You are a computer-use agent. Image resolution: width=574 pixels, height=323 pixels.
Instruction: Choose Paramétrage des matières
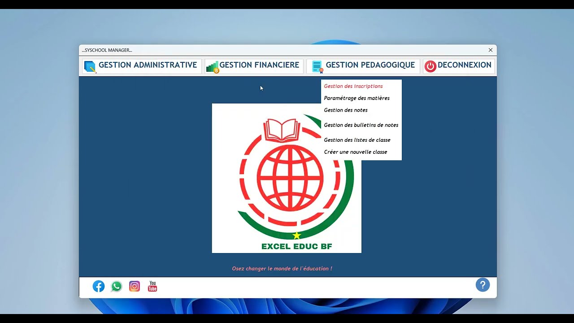357,98
